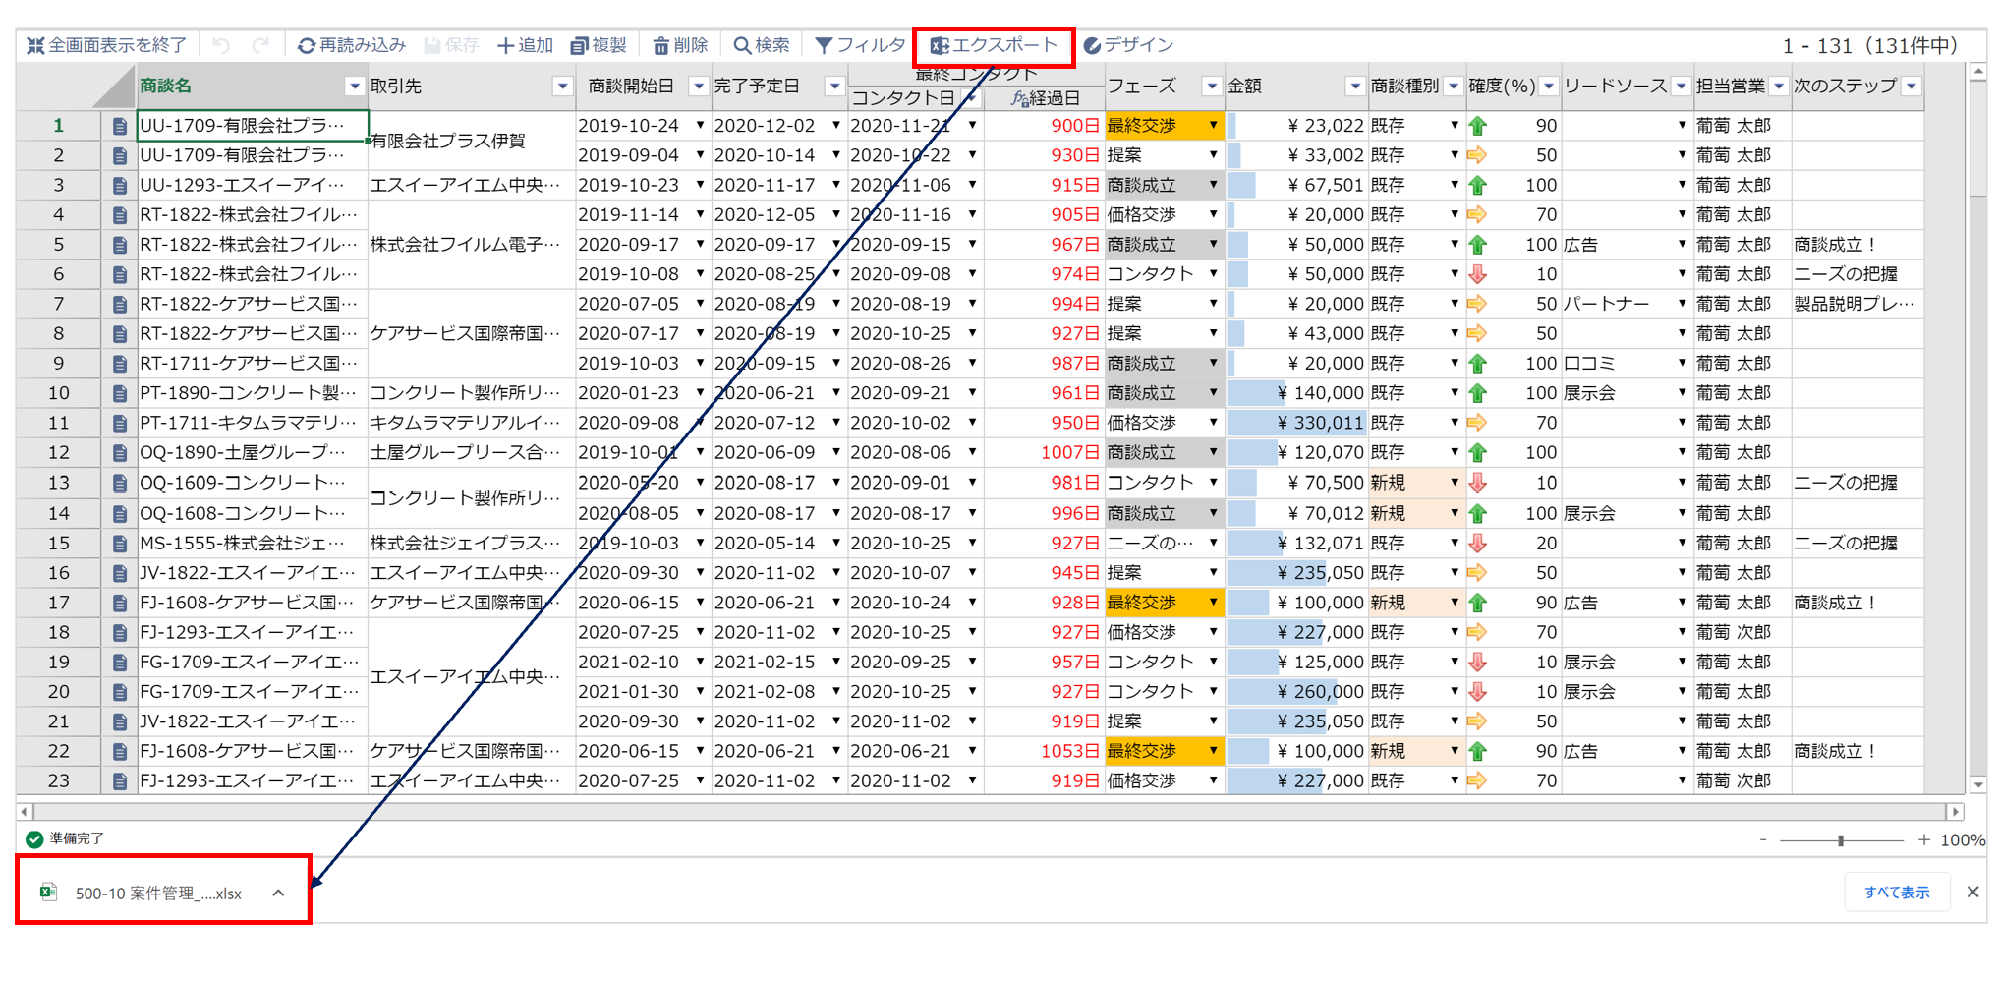
Task: Open the document icon of row 1
Action: 119,126
